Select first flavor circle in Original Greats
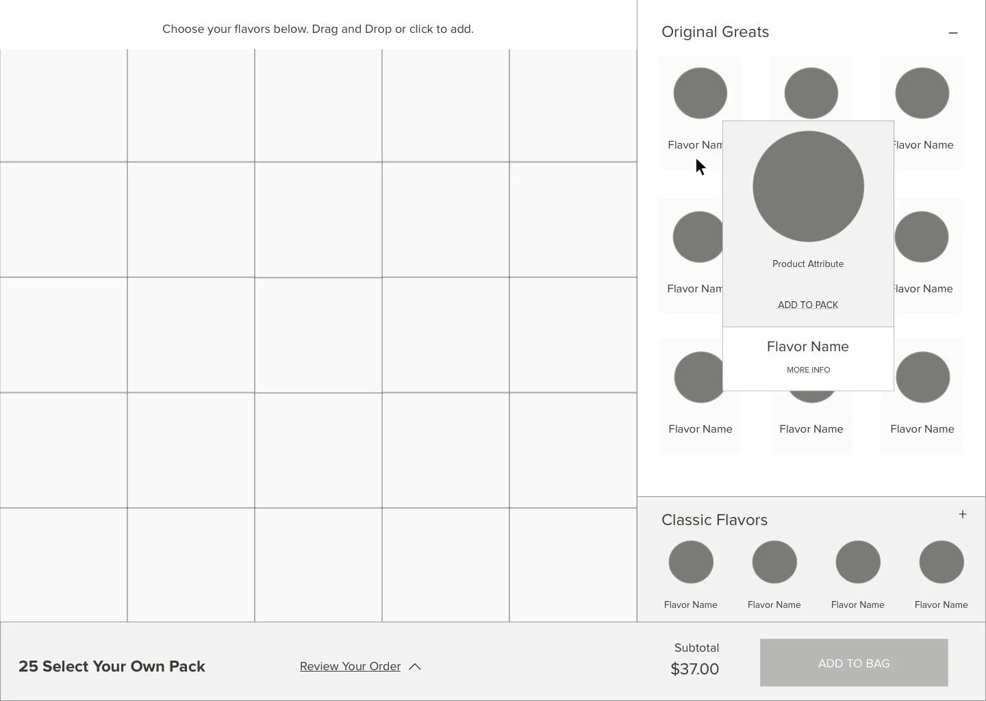This screenshot has height=701, width=986. pos(700,93)
